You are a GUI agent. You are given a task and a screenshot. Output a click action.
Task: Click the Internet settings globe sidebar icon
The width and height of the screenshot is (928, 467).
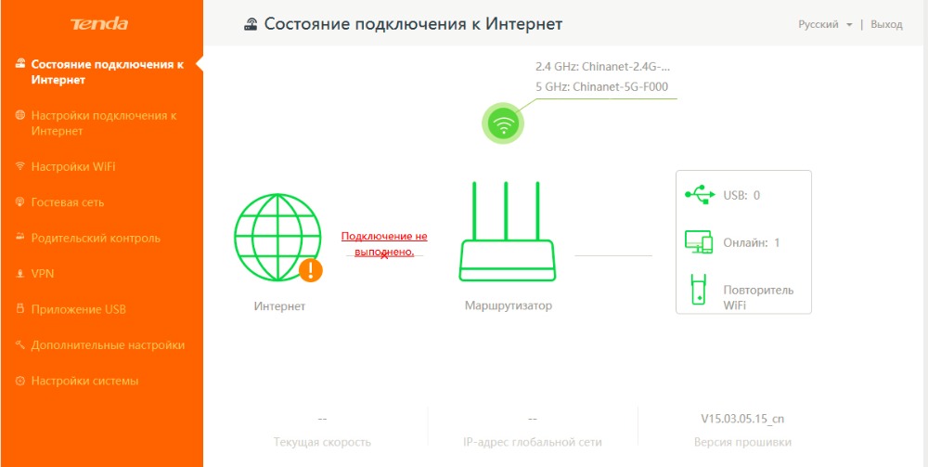click(x=20, y=115)
